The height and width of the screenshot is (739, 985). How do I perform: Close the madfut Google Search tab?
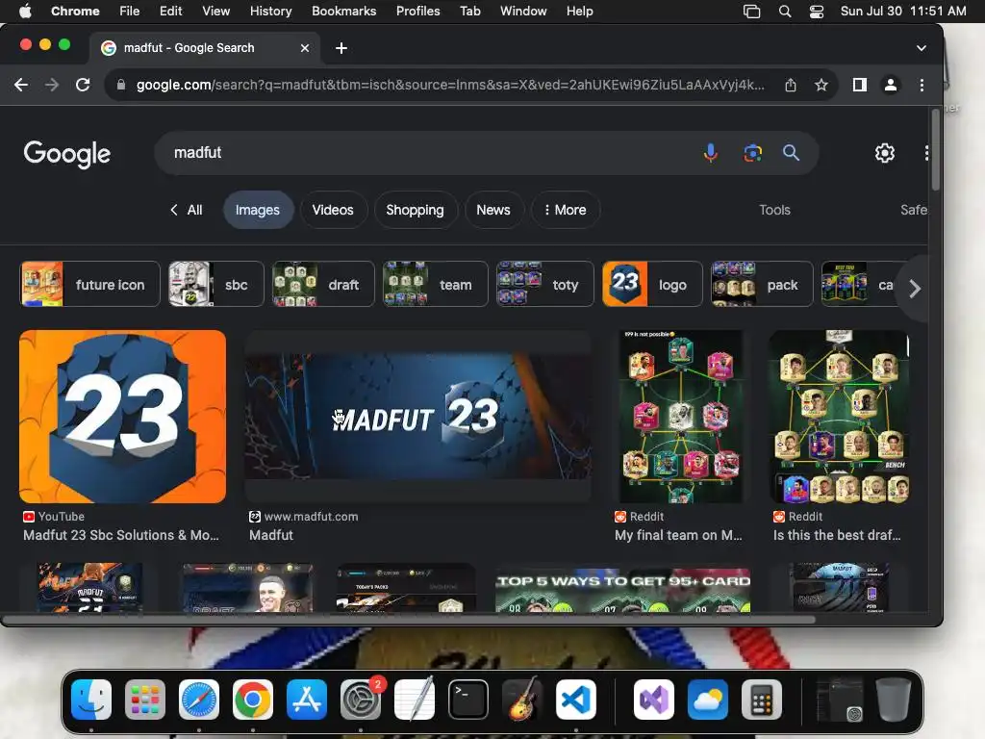(305, 48)
